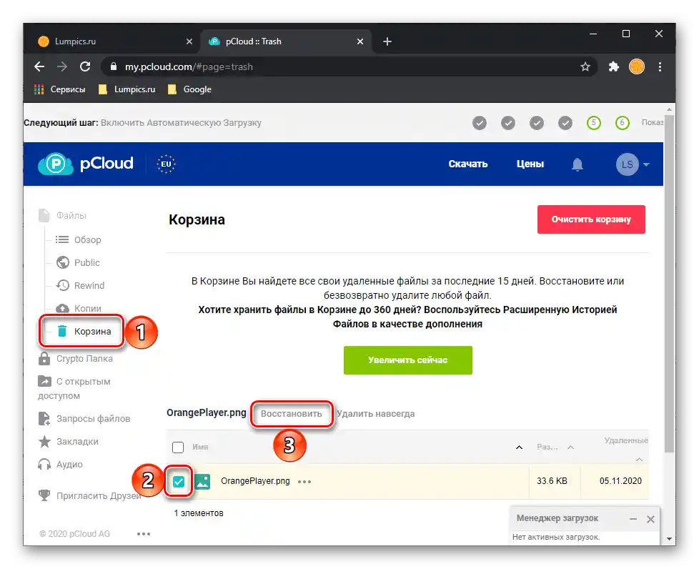Click onboarding step 5 circle
The width and height of the screenshot is (699, 569).
click(593, 123)
